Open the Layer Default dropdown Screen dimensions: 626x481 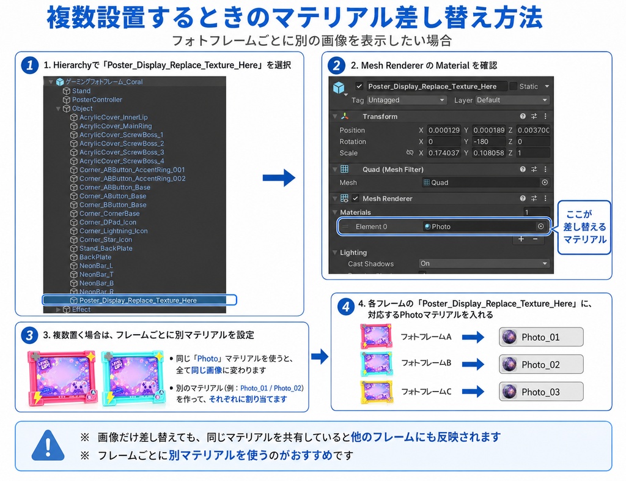pyautogui.click(x=512, y=100)
